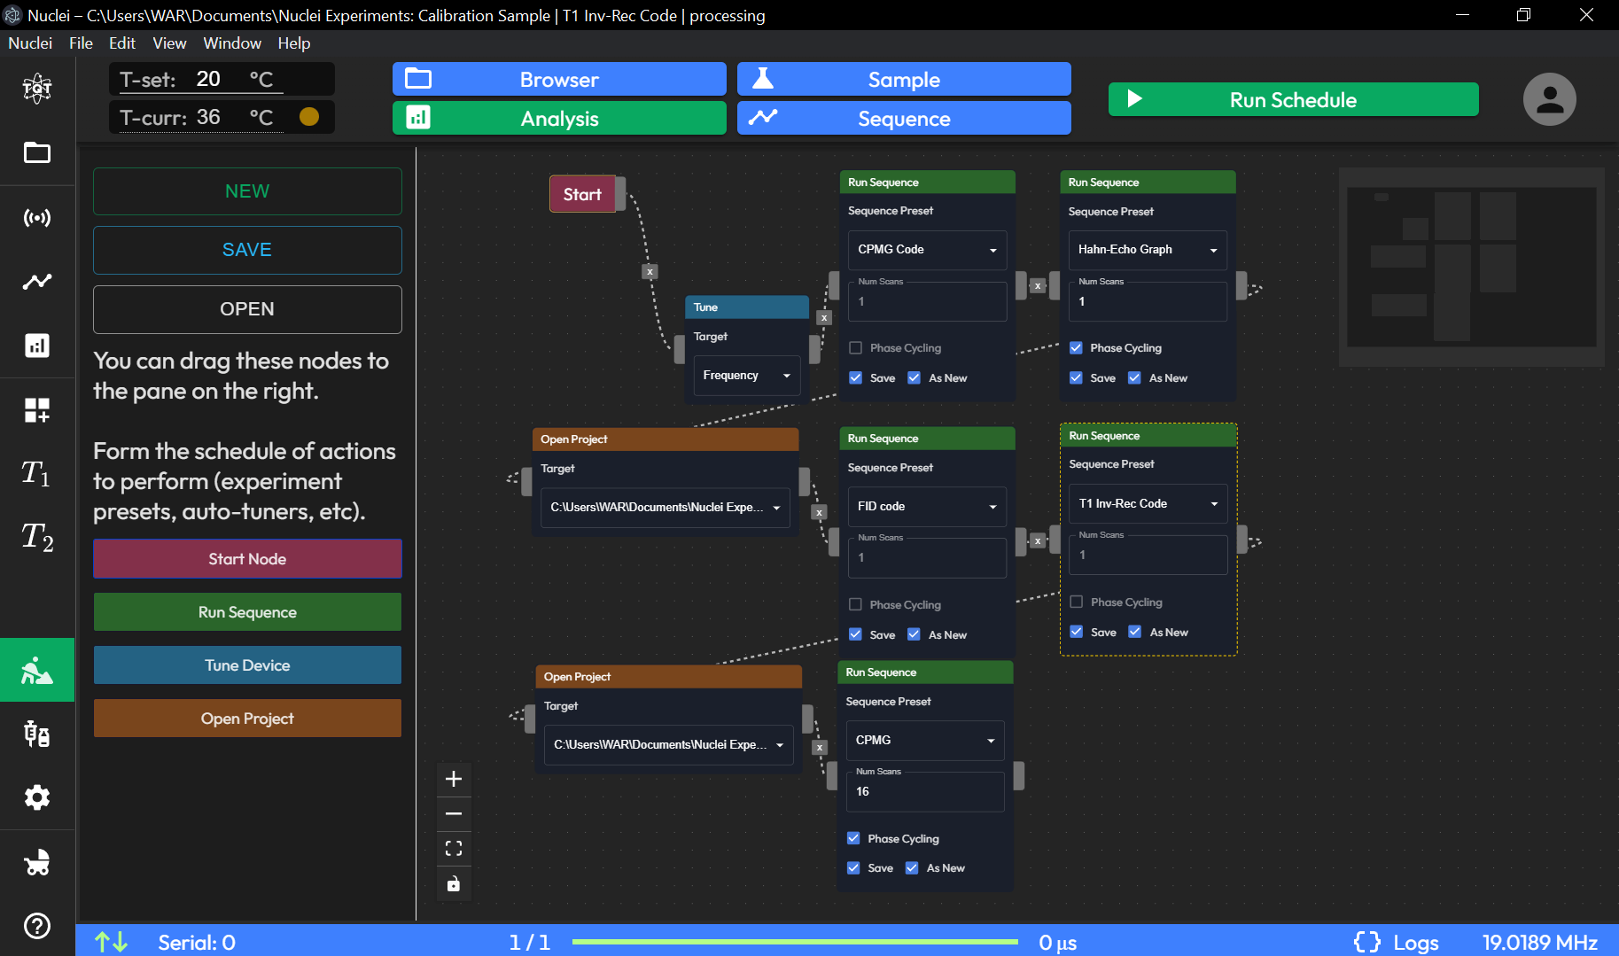Delete the edge between Start and Tune nodes
1619x956 pixels.
point(650,272)
